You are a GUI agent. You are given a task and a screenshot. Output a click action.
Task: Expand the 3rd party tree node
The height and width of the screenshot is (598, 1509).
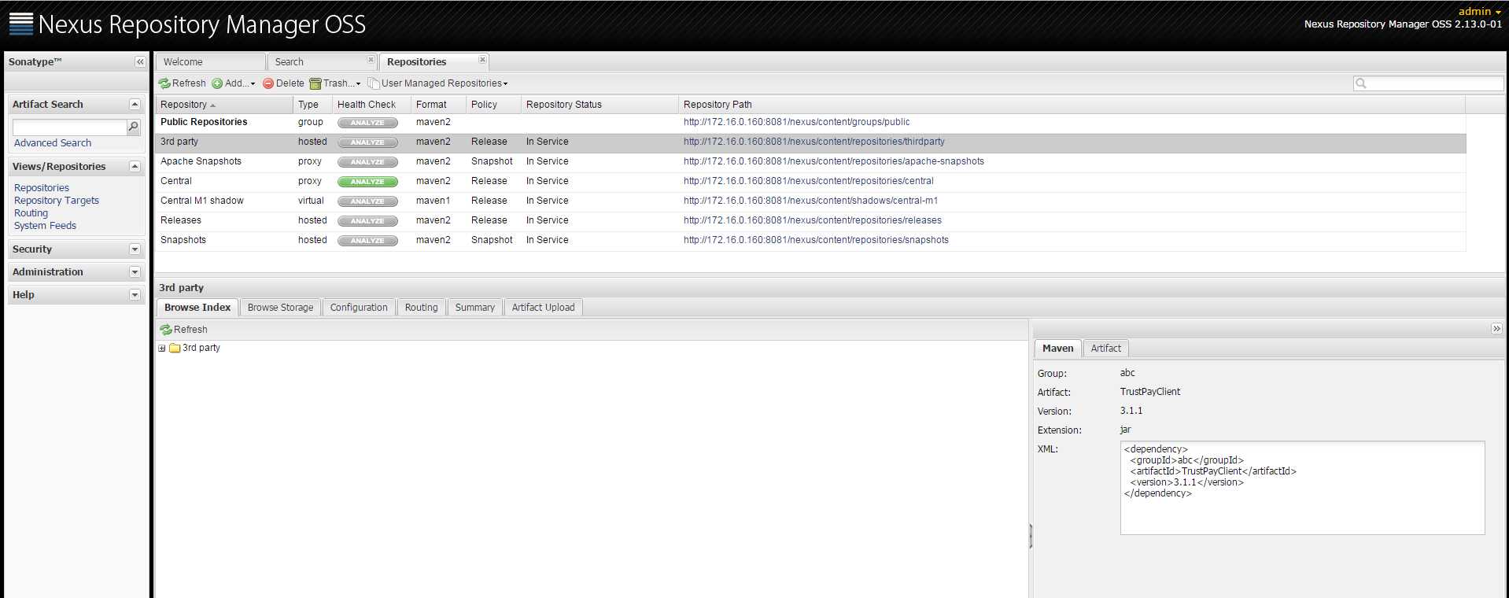pyautogui.click(x=162, y=349)
